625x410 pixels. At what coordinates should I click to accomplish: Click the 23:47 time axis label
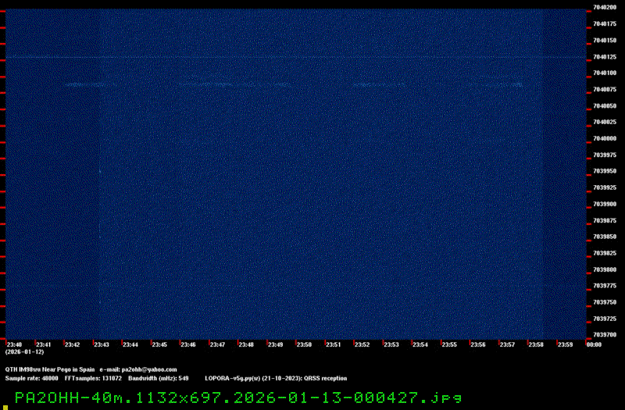(217, 344)
